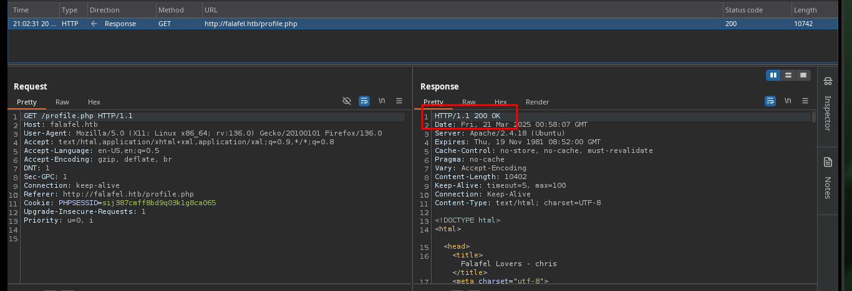The width and height of the screenshot is (852, 291).
Task: Click the Request panel title label
Action: (31, 86)
